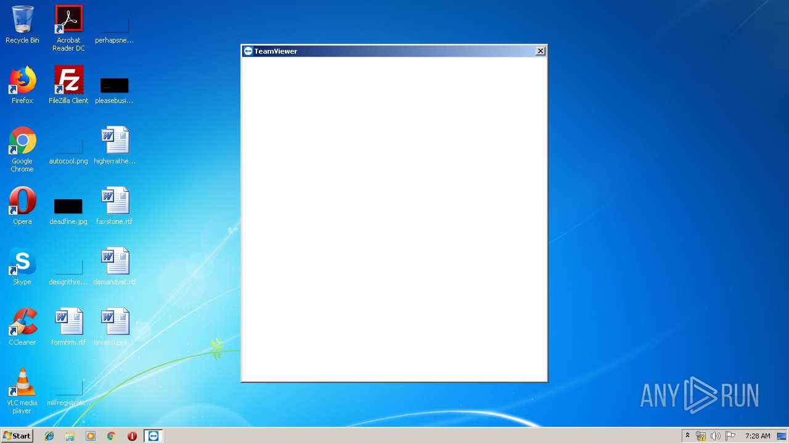
Task: Open Action Center flag icon
Action: (730, 436)
